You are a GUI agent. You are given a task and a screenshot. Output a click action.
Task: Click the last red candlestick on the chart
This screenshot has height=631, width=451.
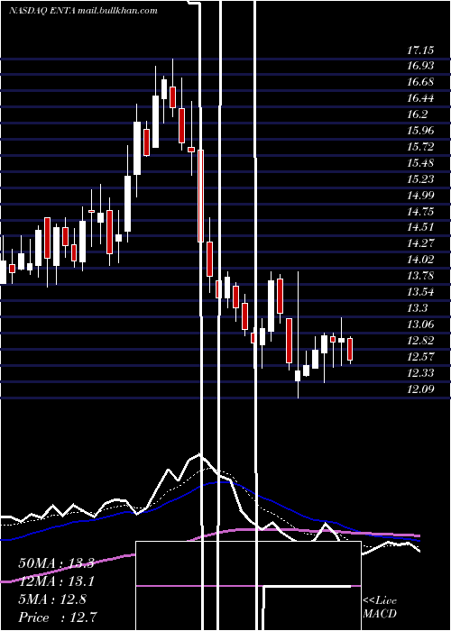click(350, 350)
